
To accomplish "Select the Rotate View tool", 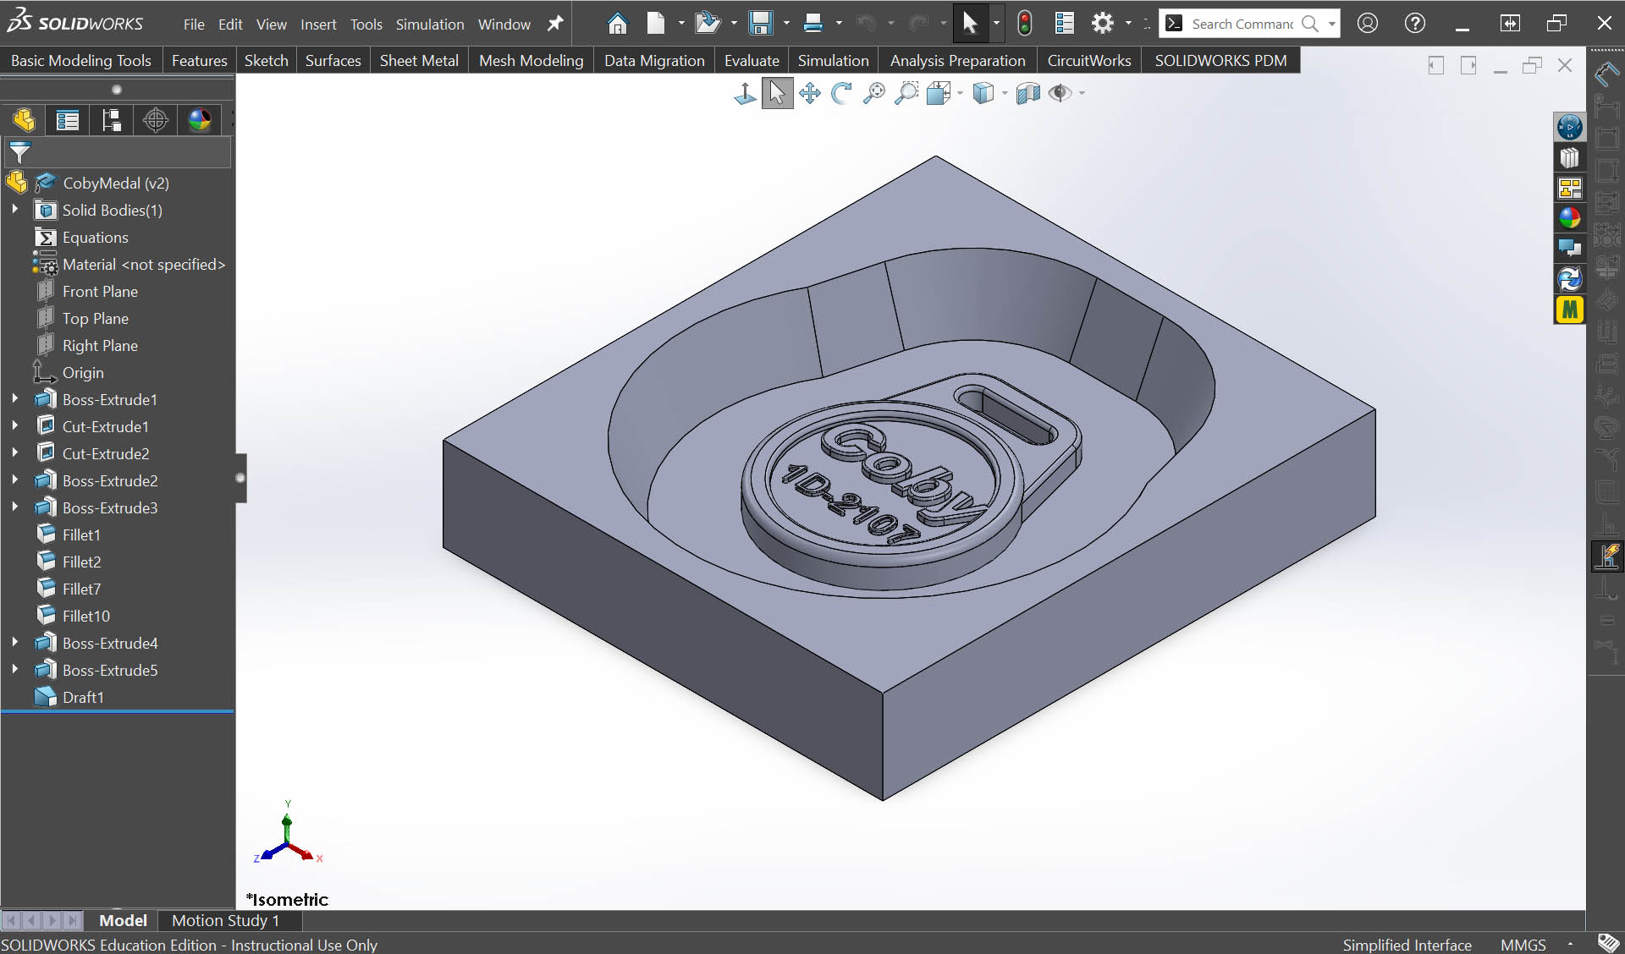I will point(841,93).
